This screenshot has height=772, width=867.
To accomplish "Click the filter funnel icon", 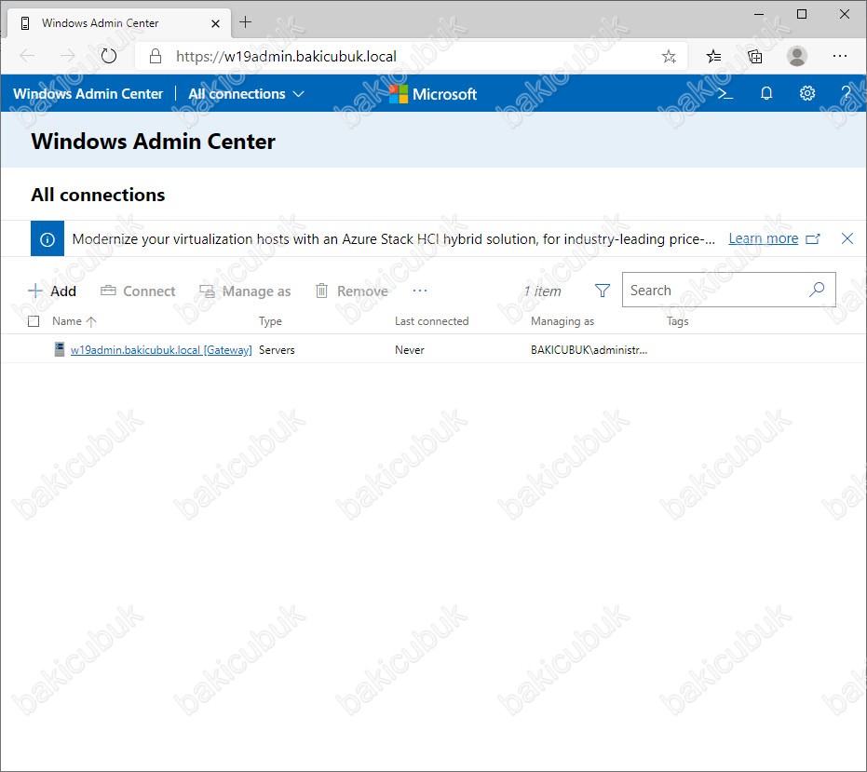I will (x=603, y=291).
